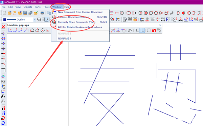Open the Tools menu
The width and height of the screenshot is (203, 126).
pyautogui.click(x=46, y=7)
